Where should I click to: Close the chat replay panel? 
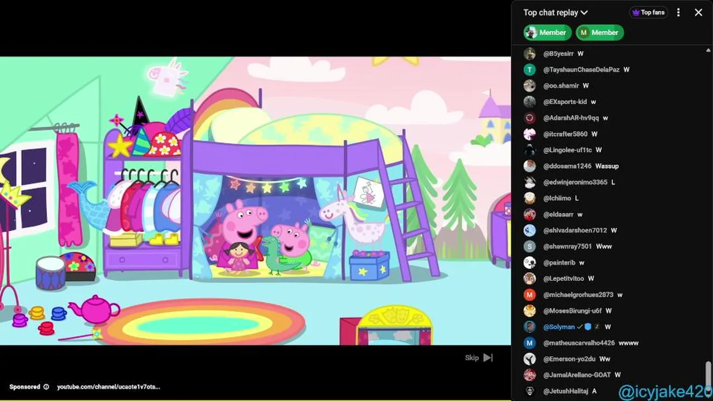[698, 12]
